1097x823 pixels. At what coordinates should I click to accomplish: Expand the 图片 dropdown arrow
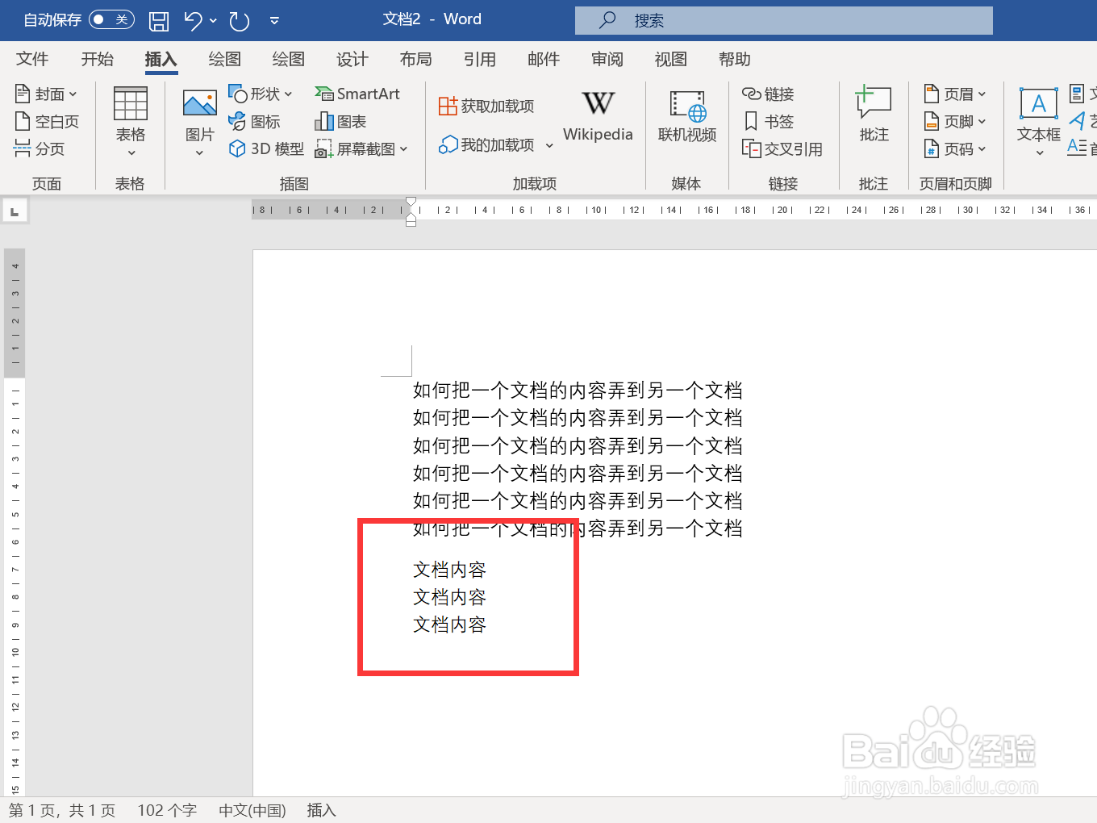(199, 152)
